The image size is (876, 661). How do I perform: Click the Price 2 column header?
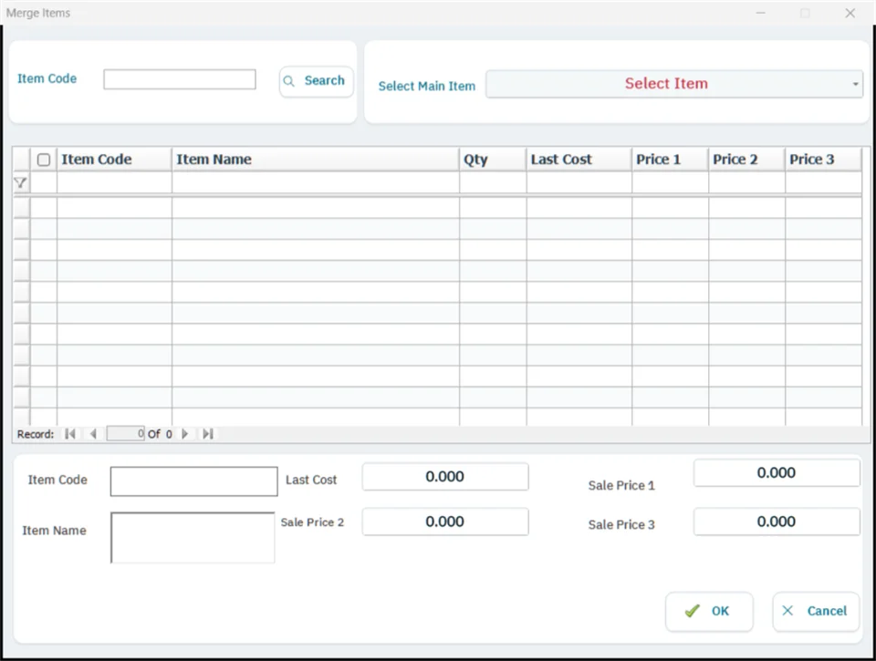coord(746,160)
